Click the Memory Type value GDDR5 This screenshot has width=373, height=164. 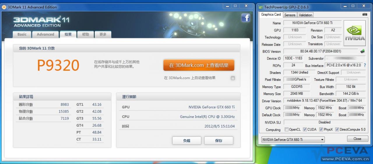(x=297, y=87)
